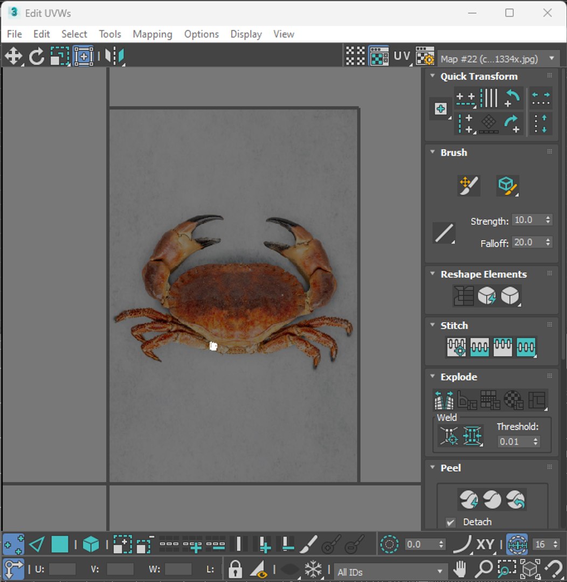Image resolution: width=567 pixels, height=582 pixels.
Task: Open the Edit menu
Action: (x=42, y=34)
